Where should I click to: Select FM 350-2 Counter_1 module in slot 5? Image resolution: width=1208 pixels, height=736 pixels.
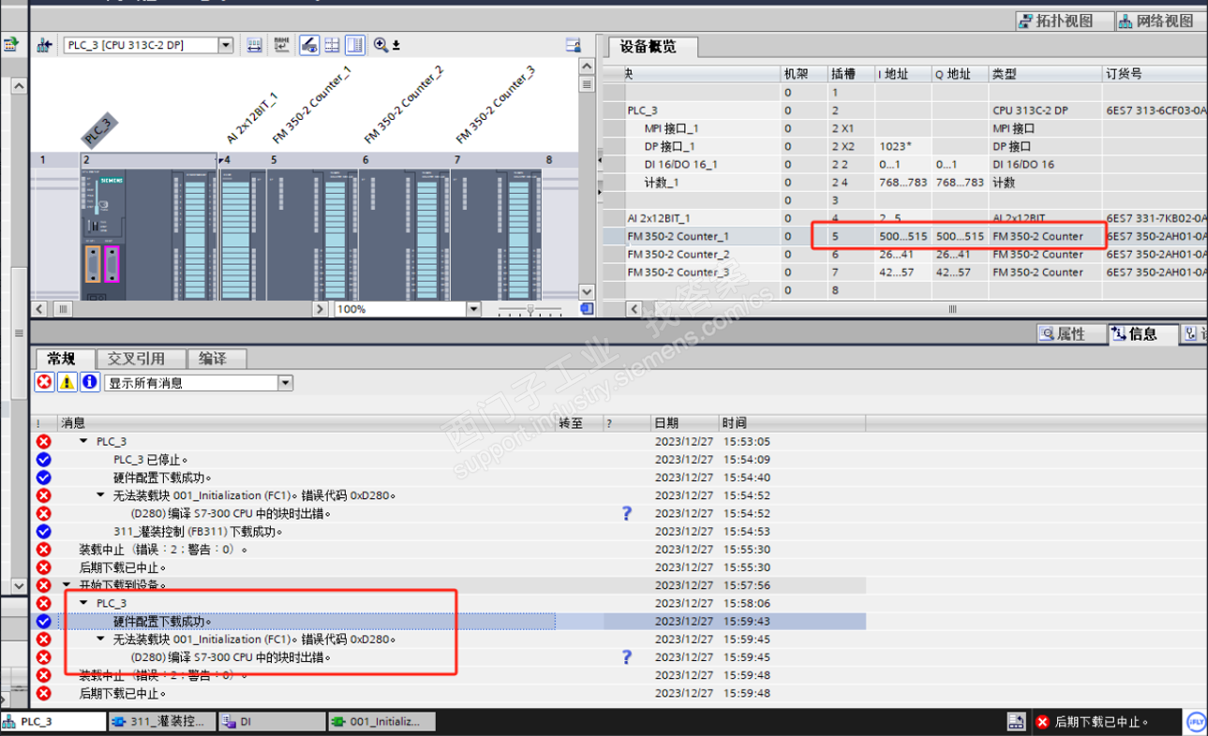coord(310,234)
